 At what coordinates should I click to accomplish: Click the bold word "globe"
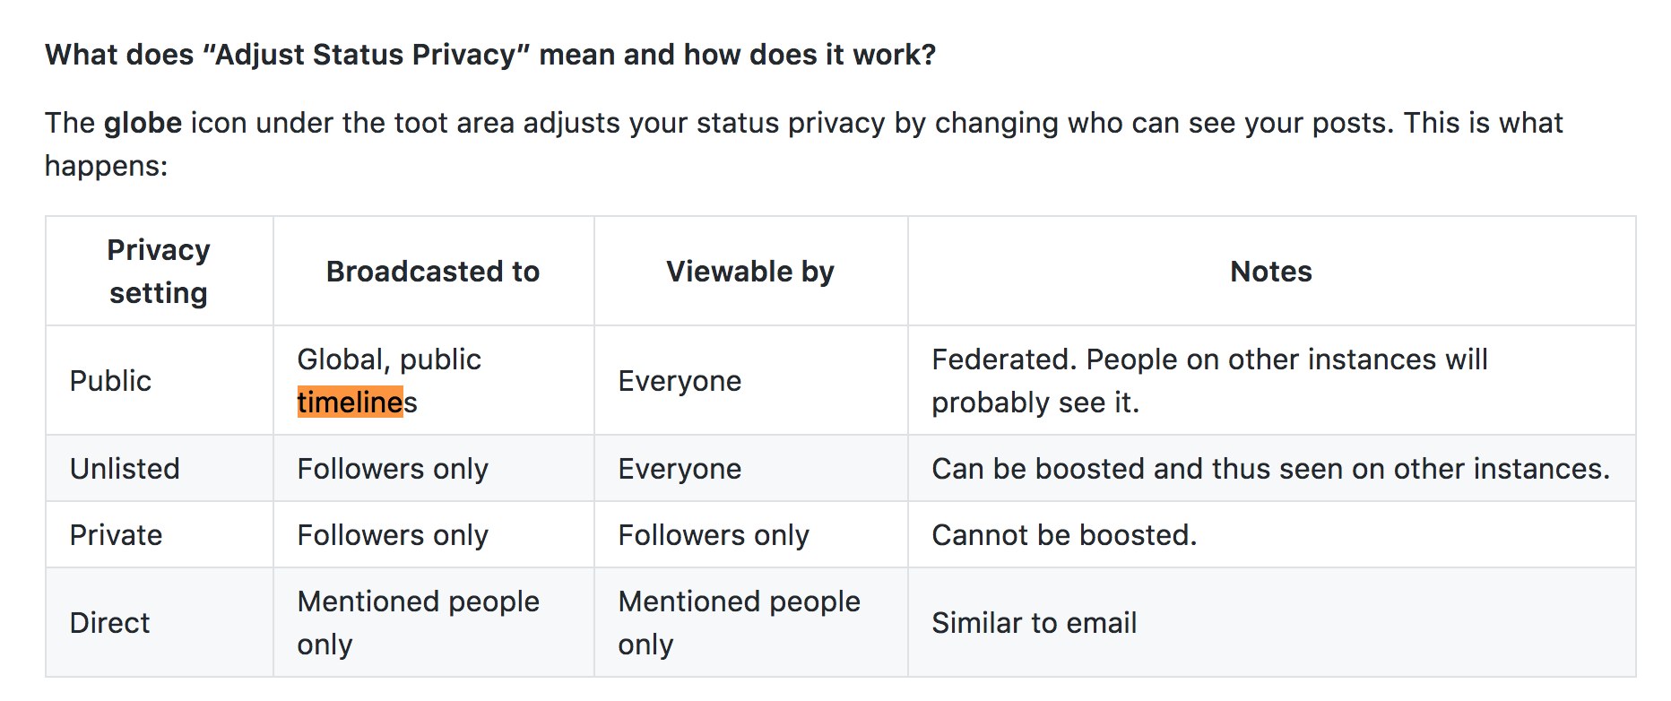click(x=143, y=123)
